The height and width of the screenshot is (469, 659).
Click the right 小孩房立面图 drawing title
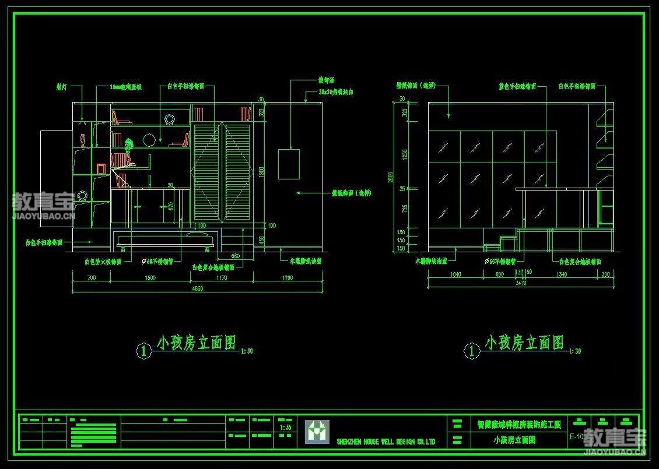click(524, 343)
